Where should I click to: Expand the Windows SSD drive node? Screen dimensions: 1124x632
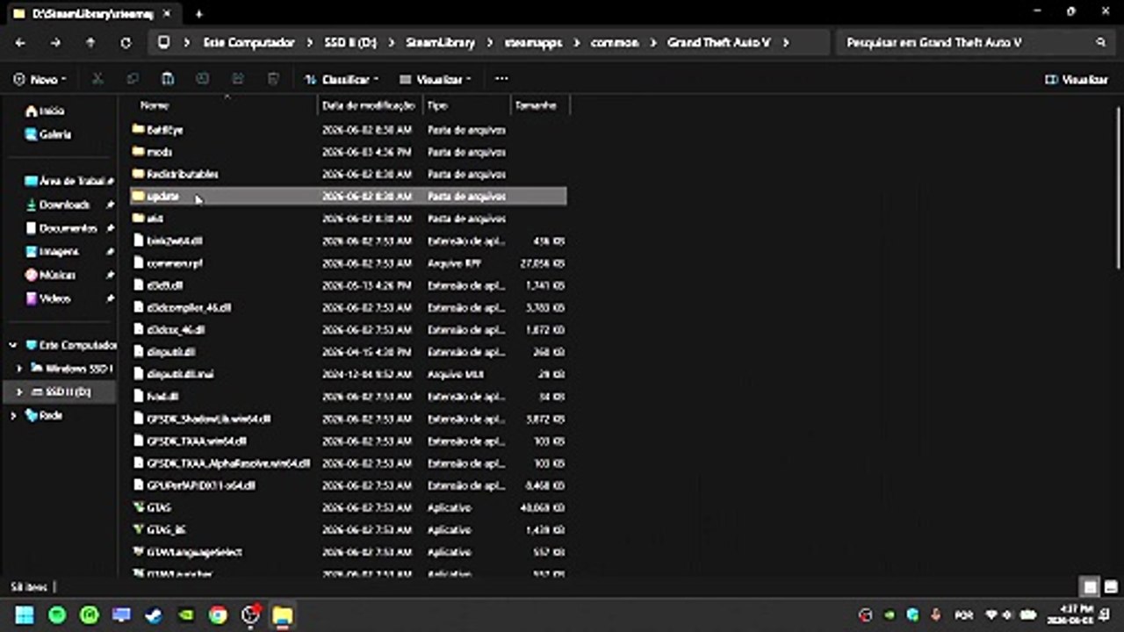click(20, 369)
